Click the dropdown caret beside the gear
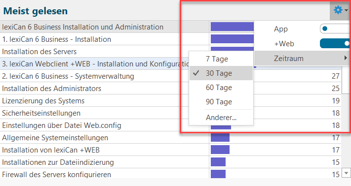This screenshot has width=351, height=186. click(346, 10)
